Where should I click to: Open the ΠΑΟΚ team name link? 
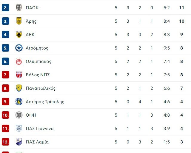point(32,8)
